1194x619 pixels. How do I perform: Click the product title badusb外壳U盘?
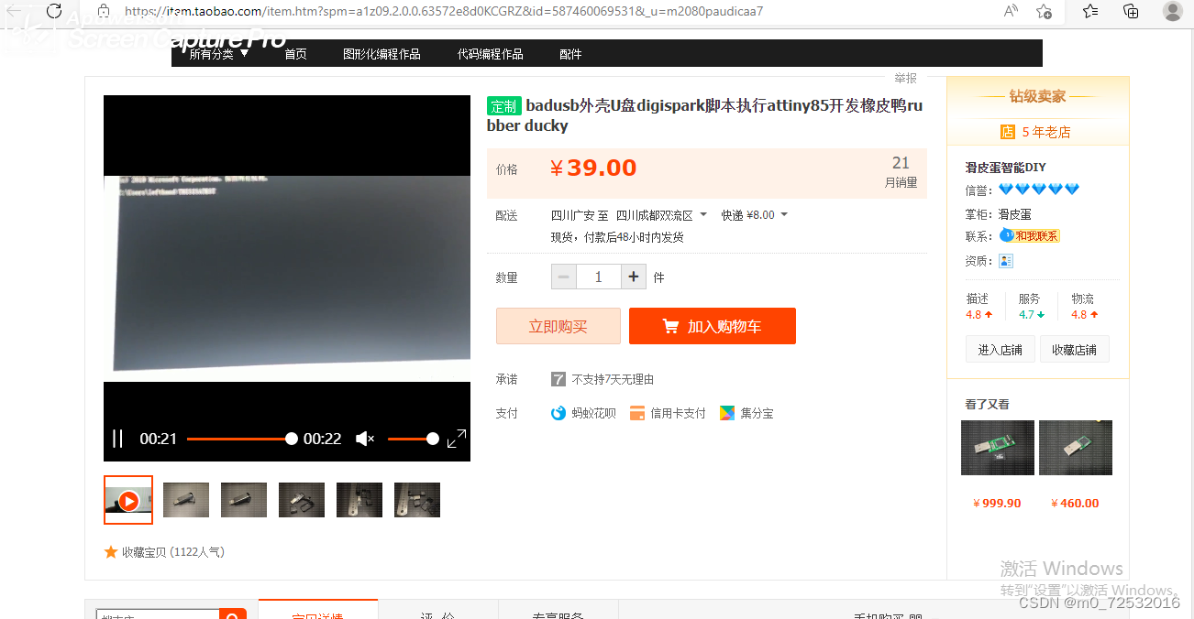[x=704, y=115]
